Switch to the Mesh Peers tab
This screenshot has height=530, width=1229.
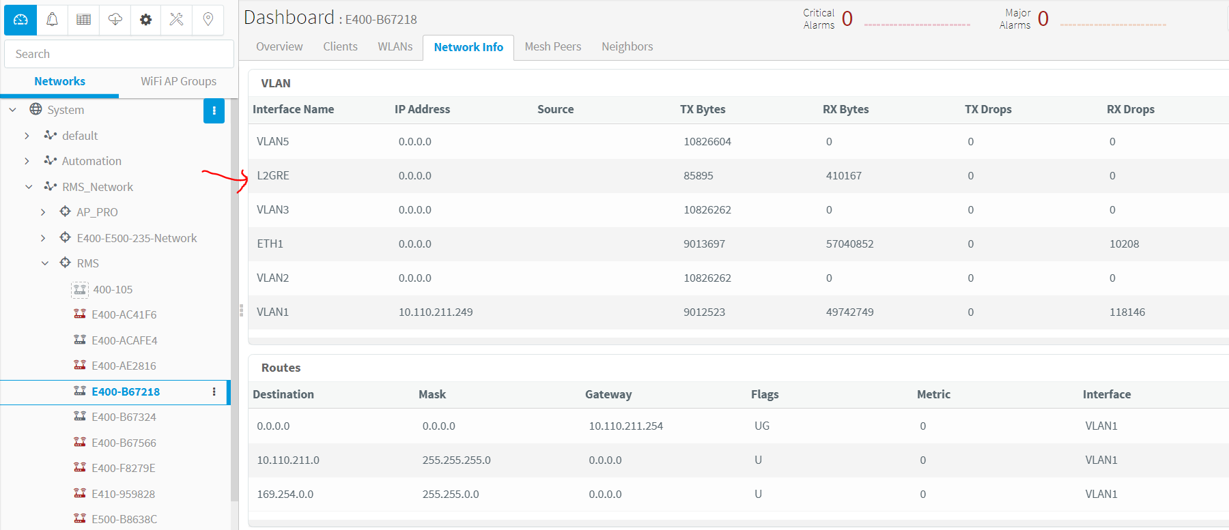click(x=552, y=46)
